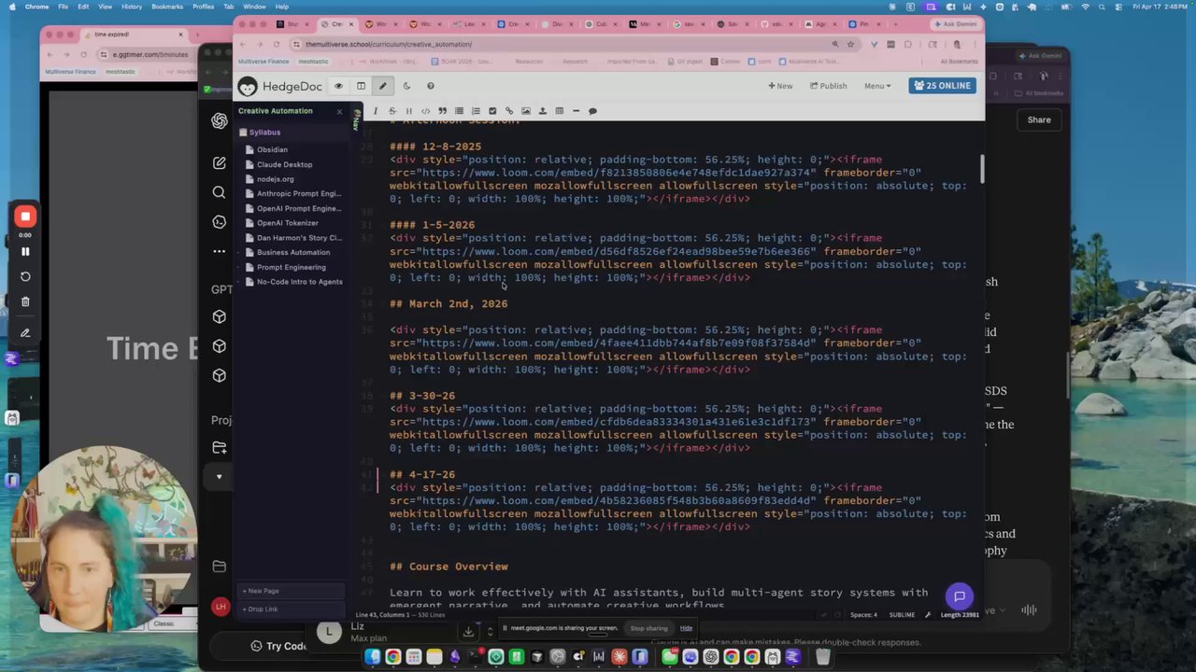1196x672 pixels.
Task: Open the Chrome History menu
Action: [132, 7]
